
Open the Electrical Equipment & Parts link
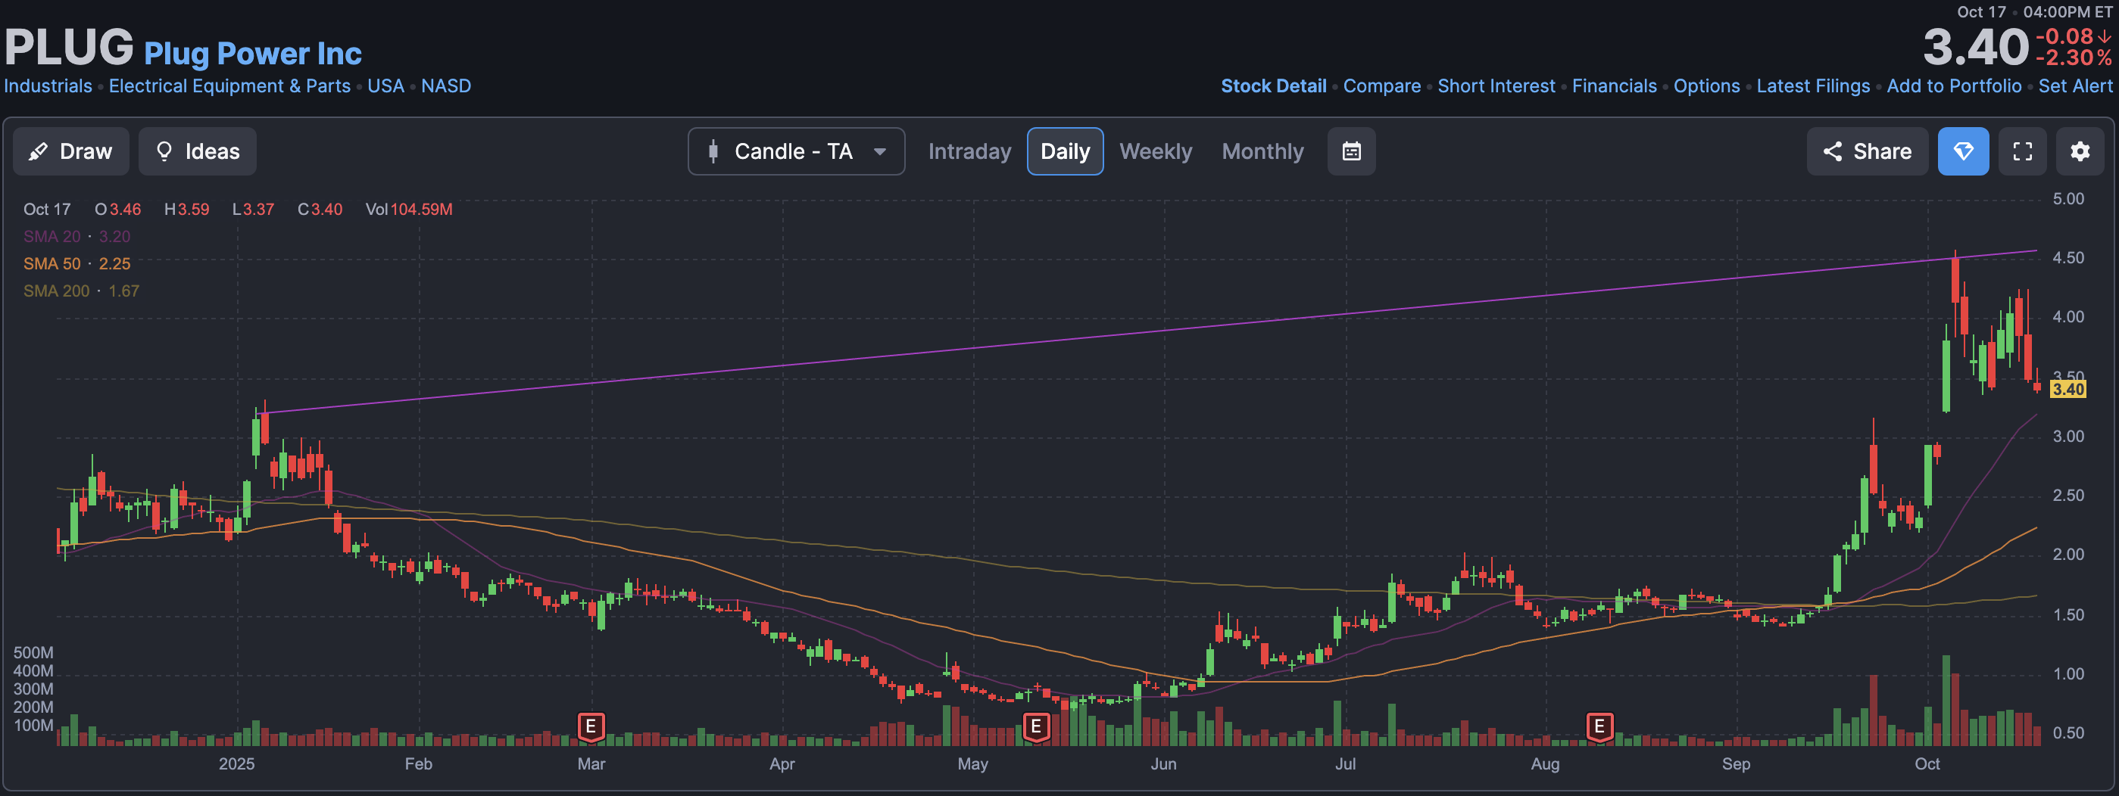(x=229, y=86)
